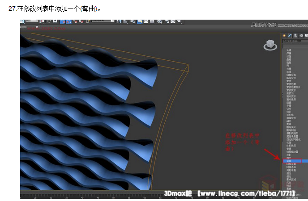
Task: Toggle Keyboard Shortcut Override button
Action: pos(55,21)
